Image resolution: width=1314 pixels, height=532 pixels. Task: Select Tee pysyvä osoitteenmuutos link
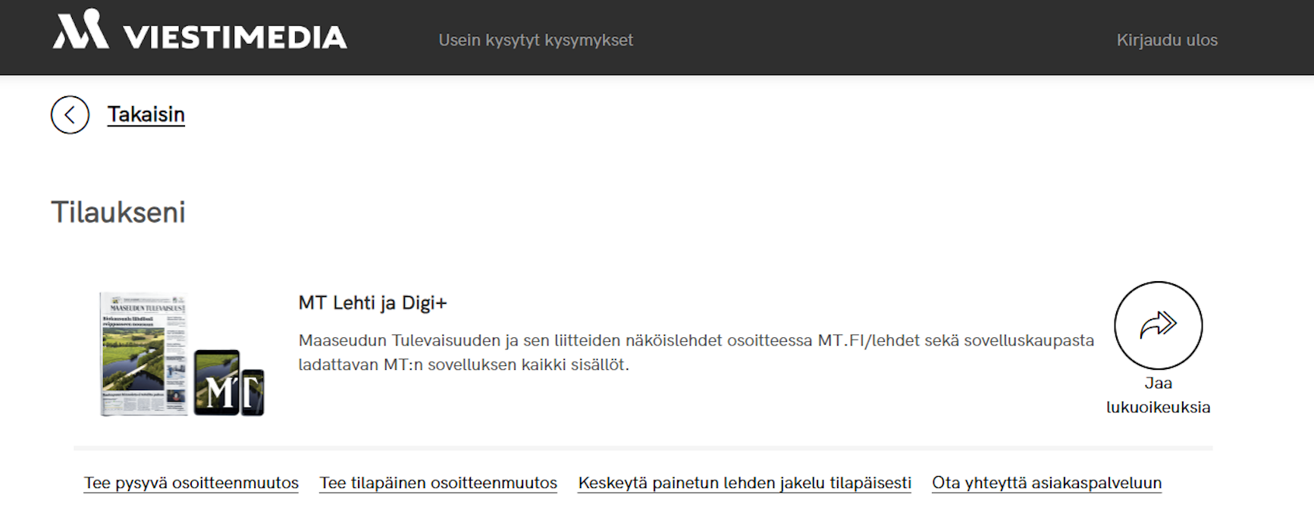point(191,483)
